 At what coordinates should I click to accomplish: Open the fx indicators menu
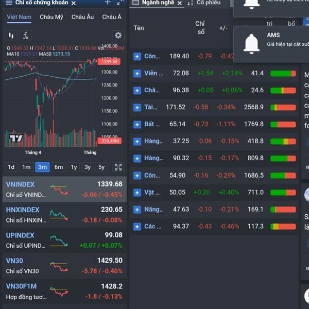25,36
